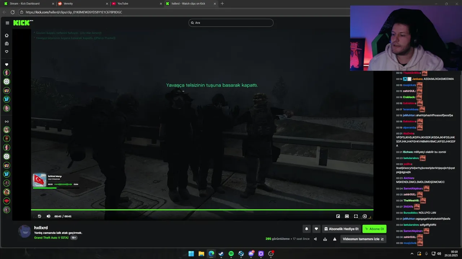Screen dimensions: 462x259
Task: Report the clip with the warning icon
Action: 335,239
